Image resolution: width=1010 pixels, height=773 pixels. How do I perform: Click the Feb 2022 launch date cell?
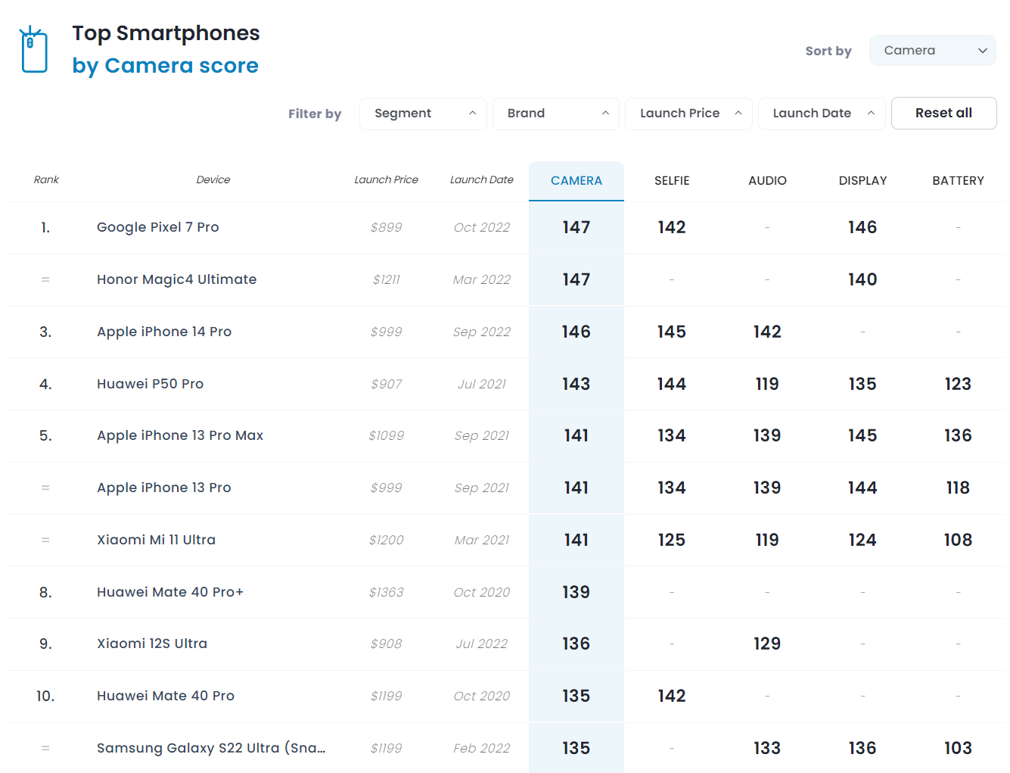(481, 748)
